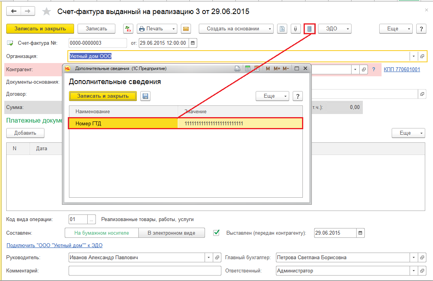Click the Комментарий input field
433x281 pixels.
[145, 271]
